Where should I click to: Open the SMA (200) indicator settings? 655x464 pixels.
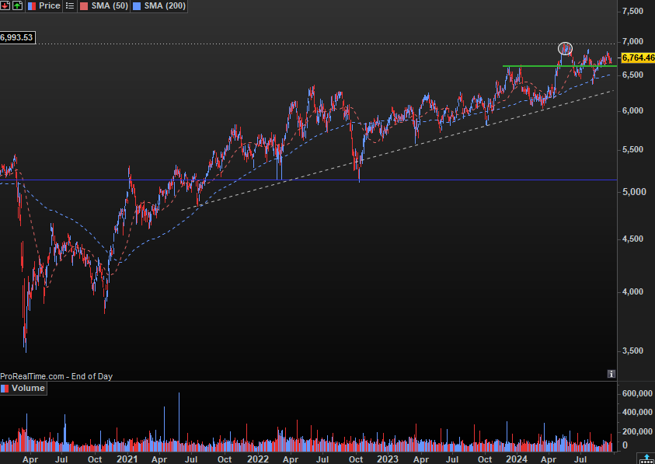(159, 6)
